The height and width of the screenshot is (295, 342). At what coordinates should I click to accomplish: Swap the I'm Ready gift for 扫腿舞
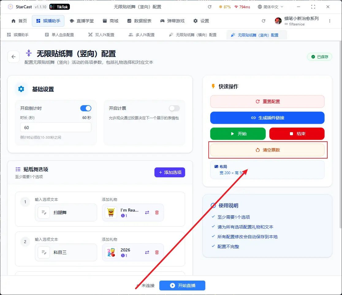click(x=147, y=213)
